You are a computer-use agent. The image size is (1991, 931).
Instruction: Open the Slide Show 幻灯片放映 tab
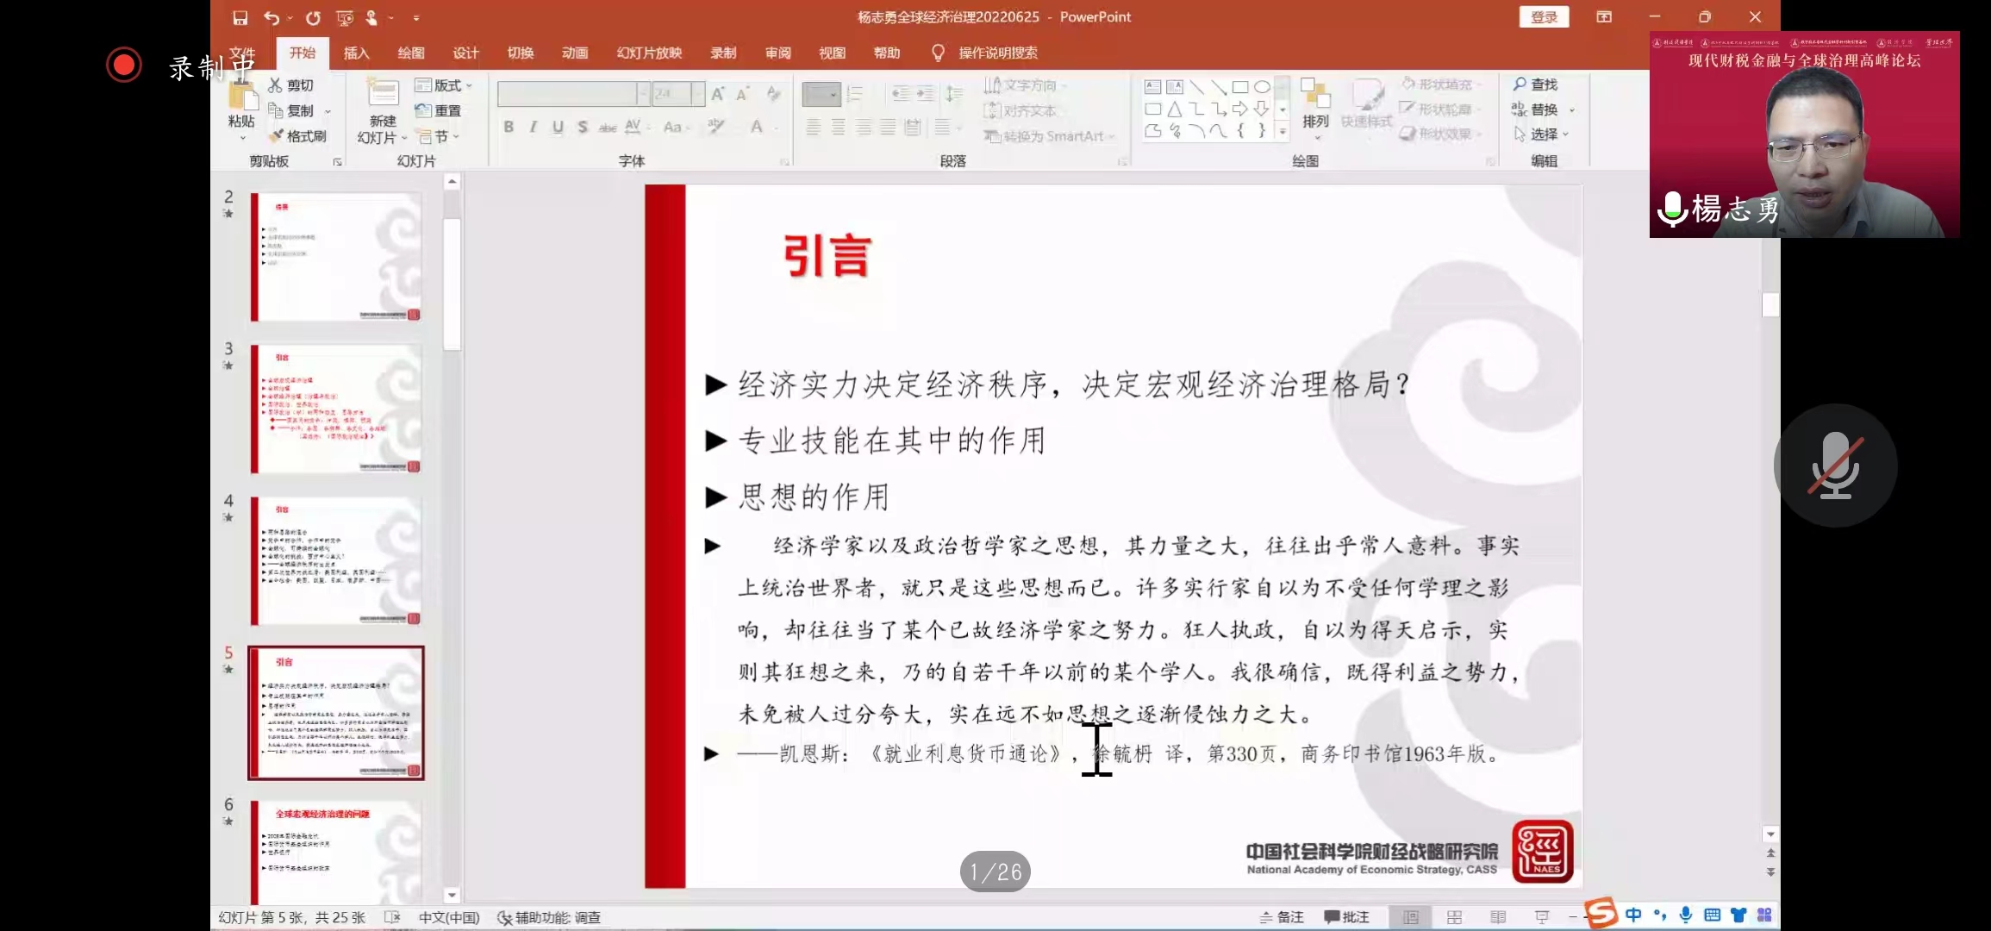pos(649,53)
